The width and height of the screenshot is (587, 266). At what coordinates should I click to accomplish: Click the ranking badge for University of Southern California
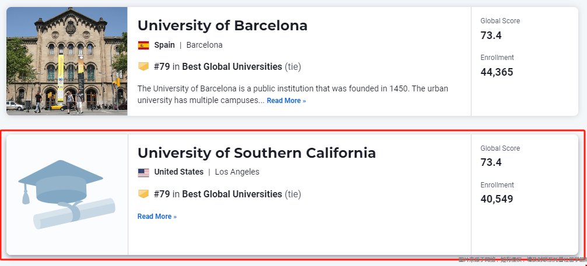(x=144, y=194)
